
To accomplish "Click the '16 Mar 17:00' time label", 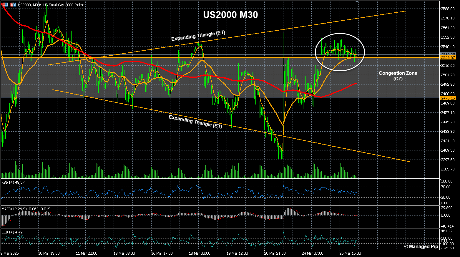I will [x=162, y=253].
